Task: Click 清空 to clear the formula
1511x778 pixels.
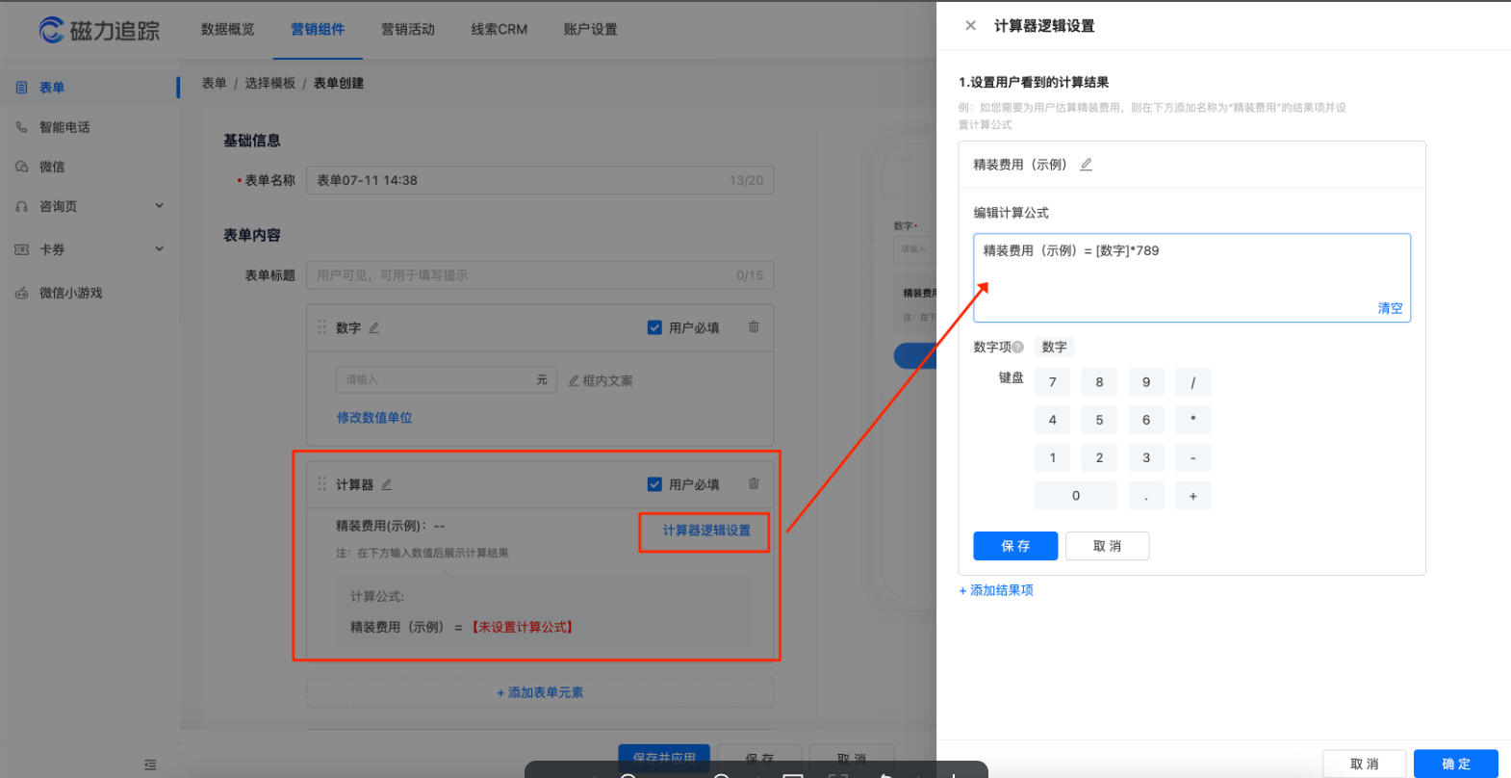Action: point(1390,308)
